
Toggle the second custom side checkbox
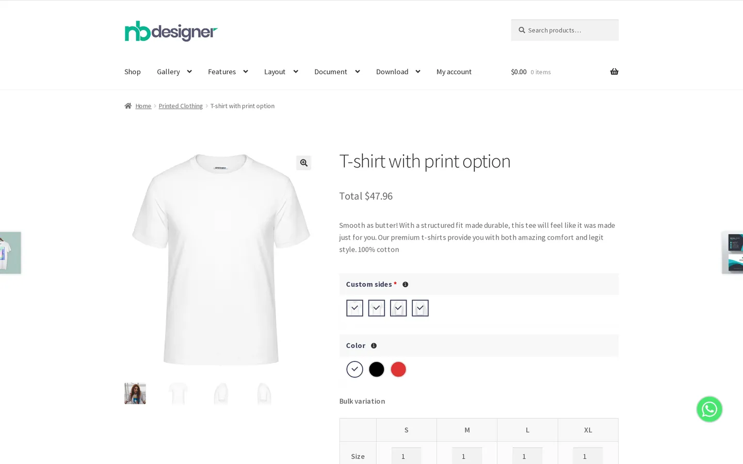(376, 308)
